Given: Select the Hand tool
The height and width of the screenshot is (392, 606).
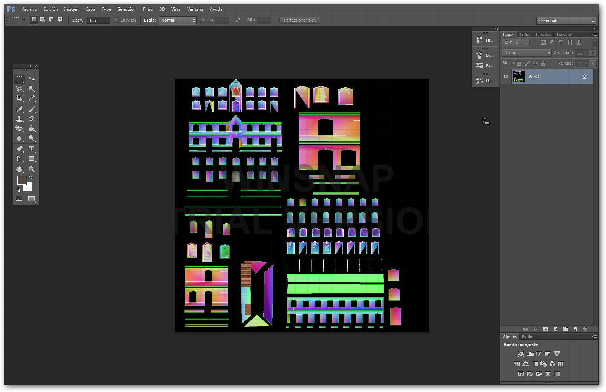Looking at the screenshot, I should coord(19,169).
